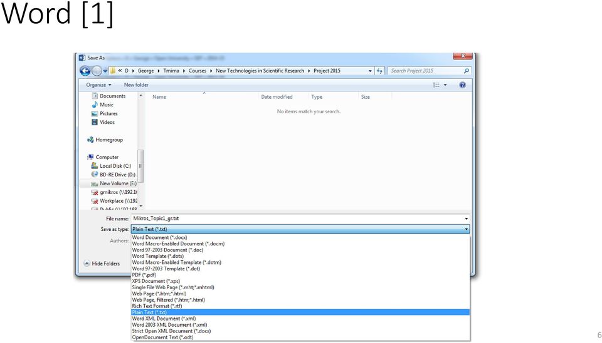Choose PDF (*.pdf) file type
Image resolution: width=602 pixels, height=343 pixels.
(x=300, y=275)
